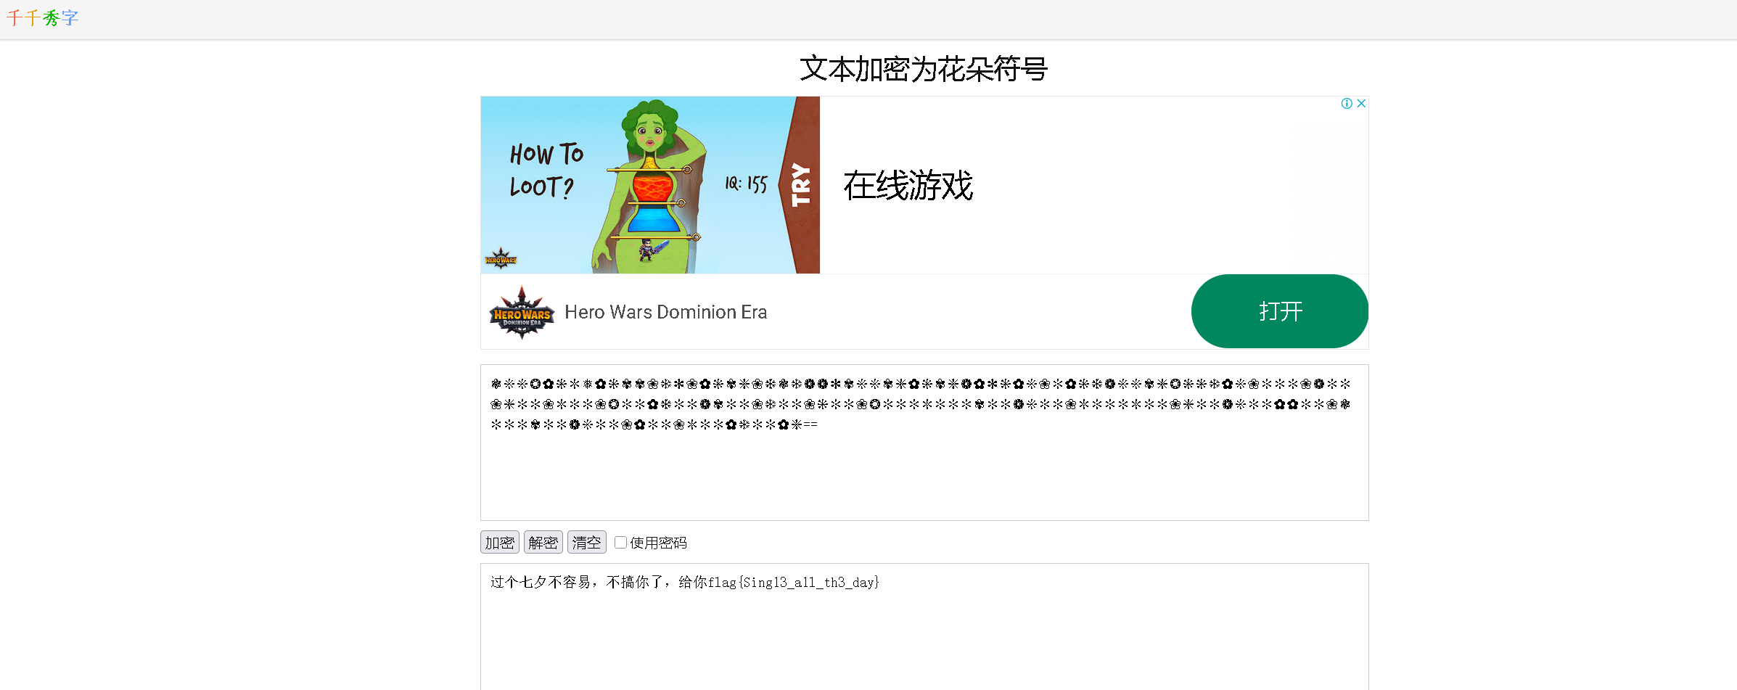Click the Hero Wars Dominion Era text
Screen dimensions: 1737x690
[x=666, y=312]
